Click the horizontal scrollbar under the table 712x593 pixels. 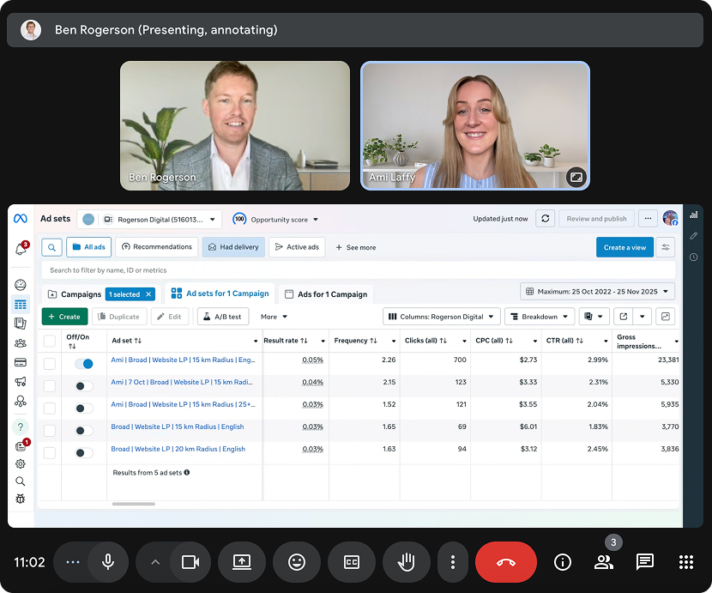point(134,504)
